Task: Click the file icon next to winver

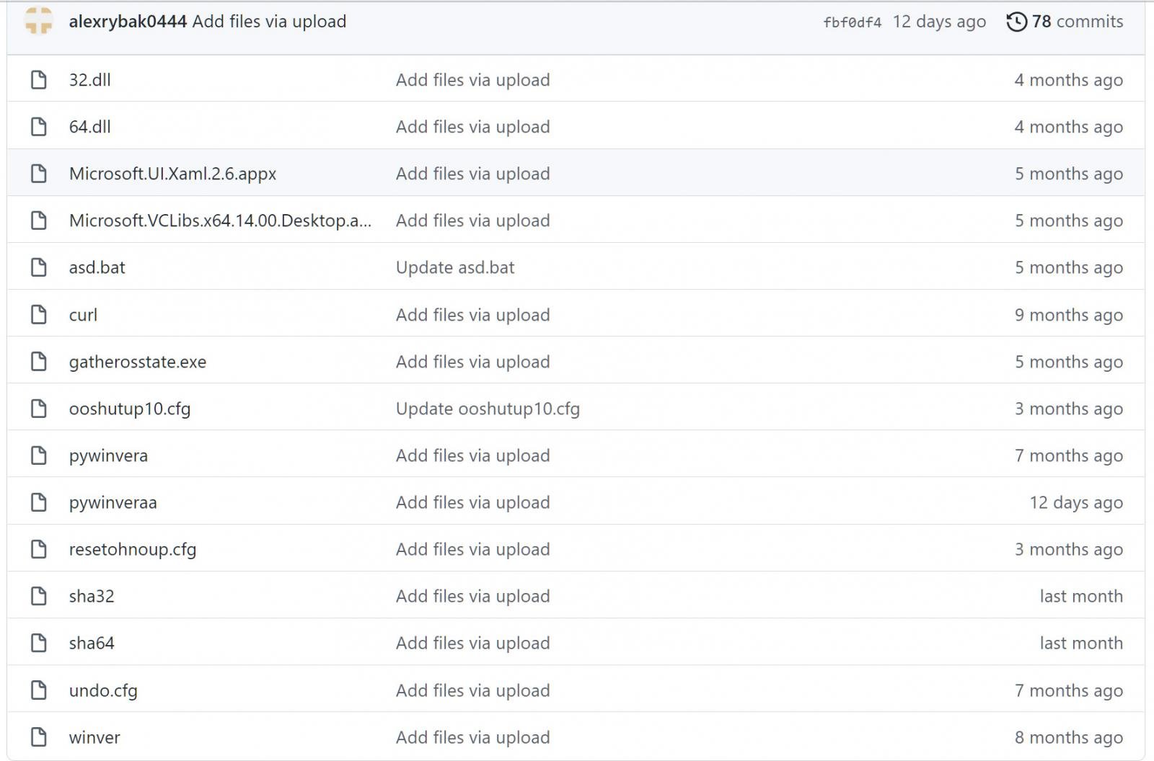Action: click(39, 737)
